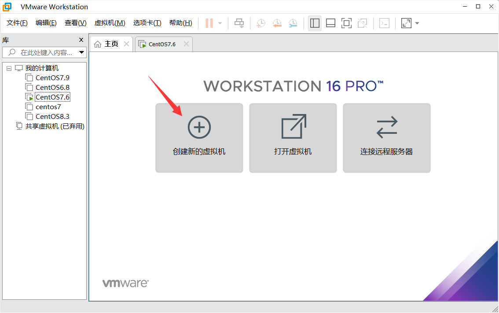Close the 库 library panel
This screenshot has width=499, height=313.
pyautogui.click(x=81, y=40)
